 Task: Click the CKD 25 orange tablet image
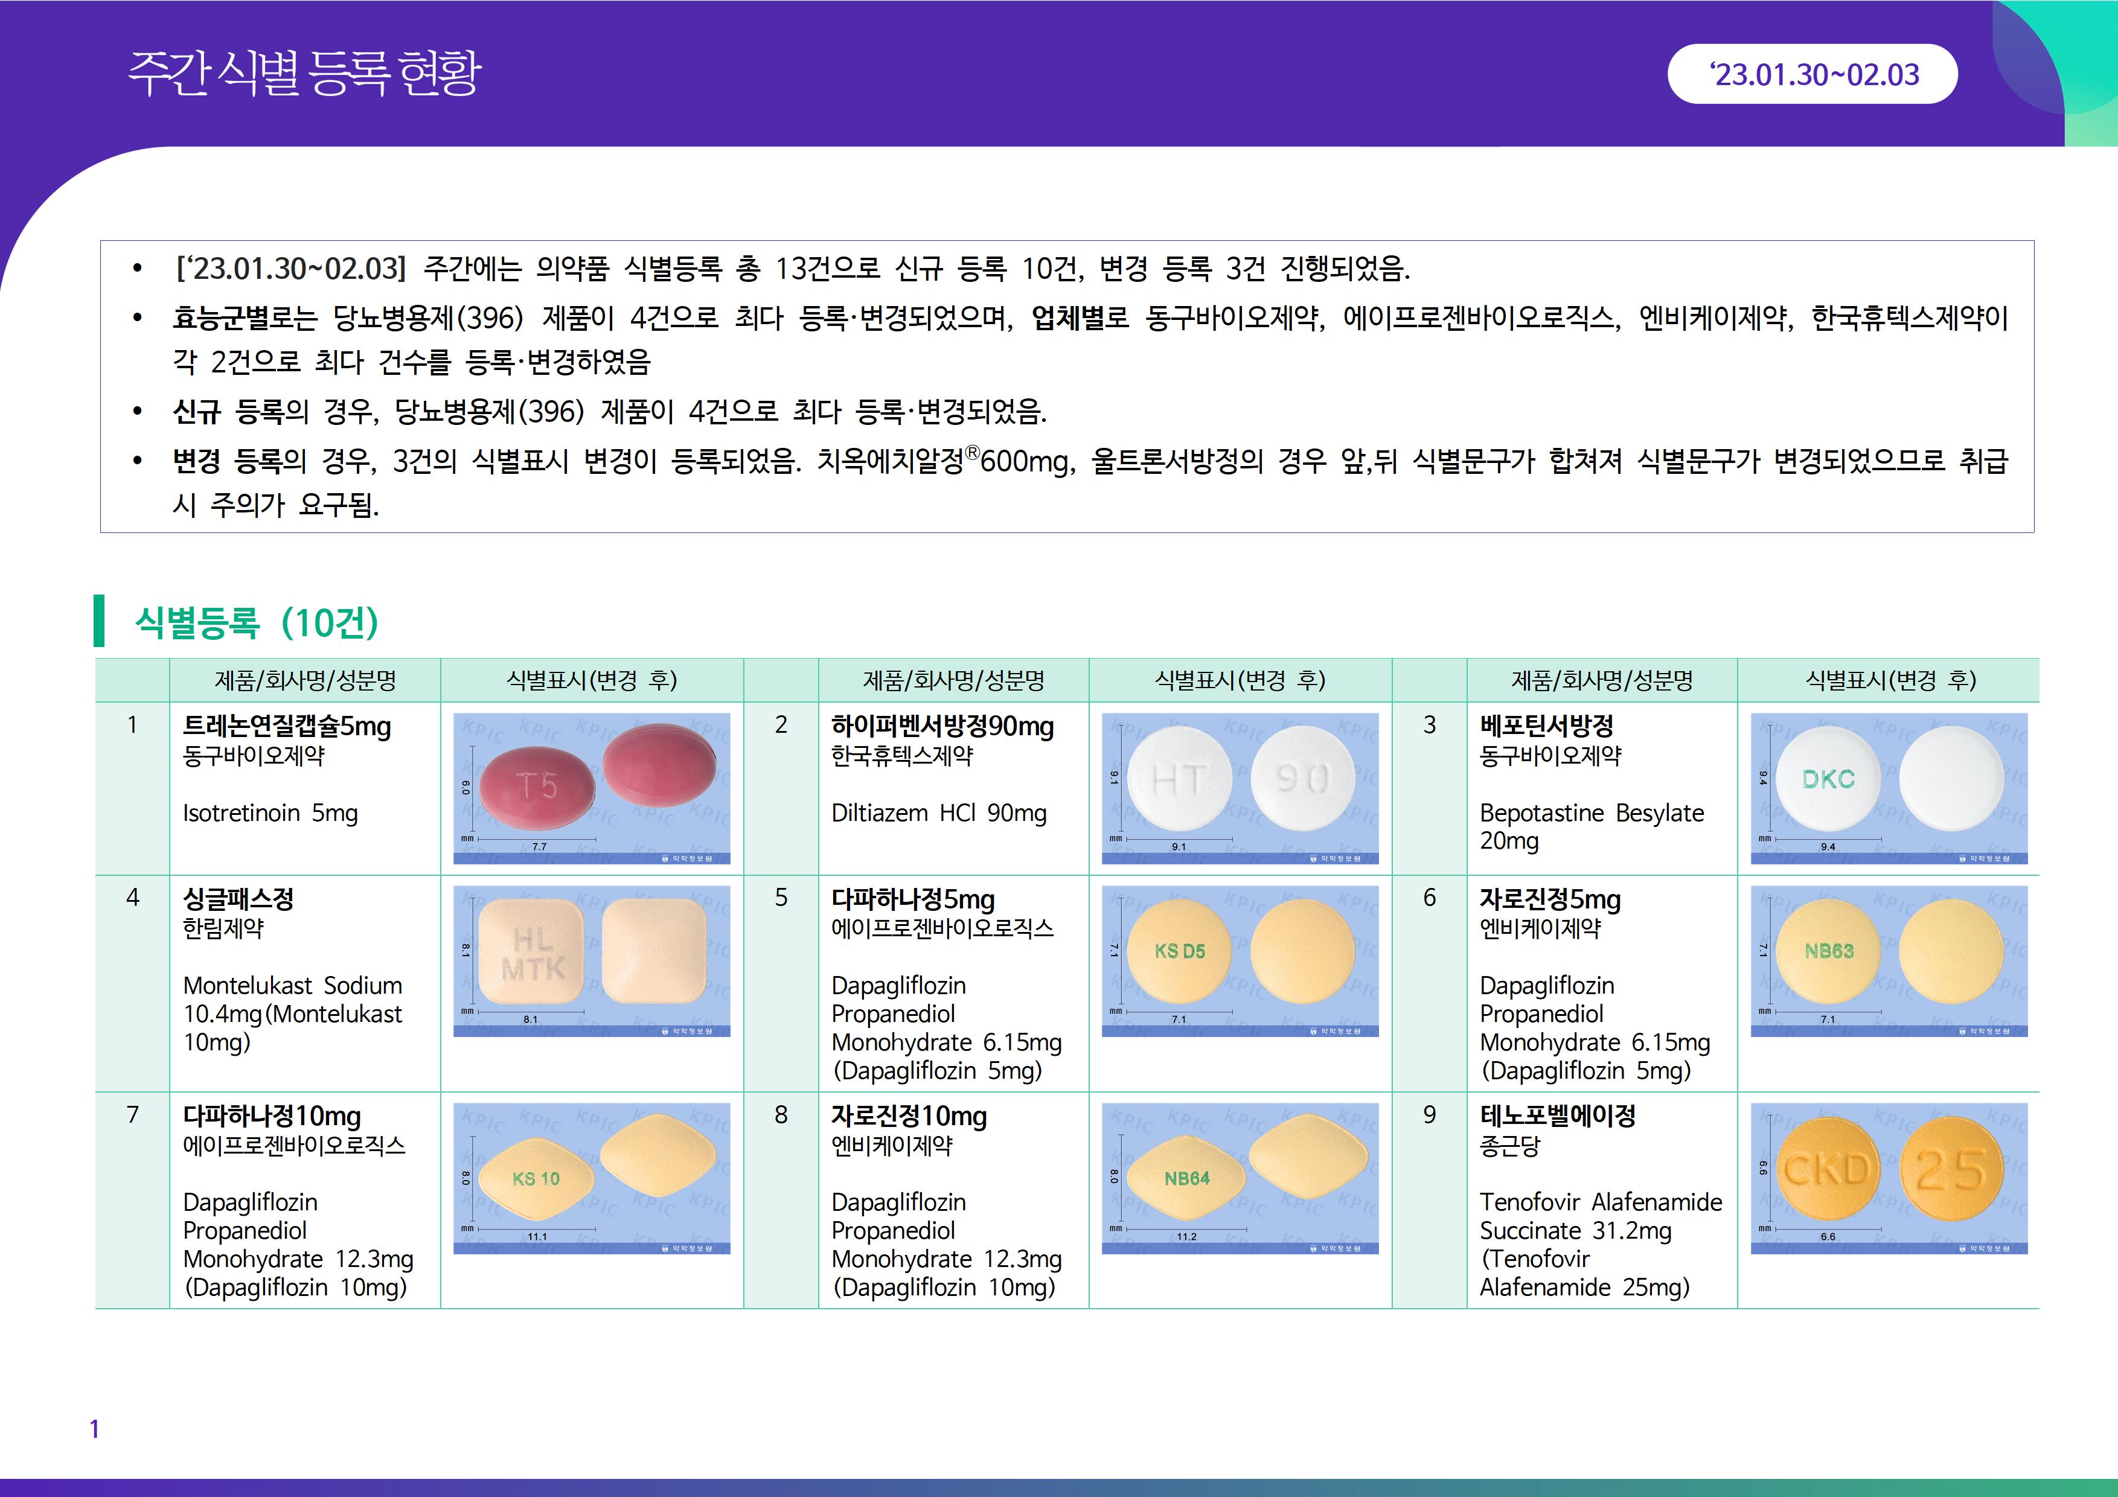tap(1889, 1178)
